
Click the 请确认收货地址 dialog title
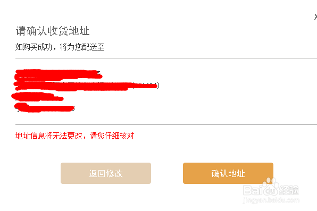[x=53, y=31]
